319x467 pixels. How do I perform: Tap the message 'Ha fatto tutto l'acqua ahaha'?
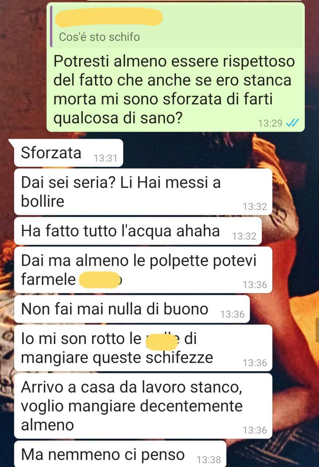click(x=138, y=231)
